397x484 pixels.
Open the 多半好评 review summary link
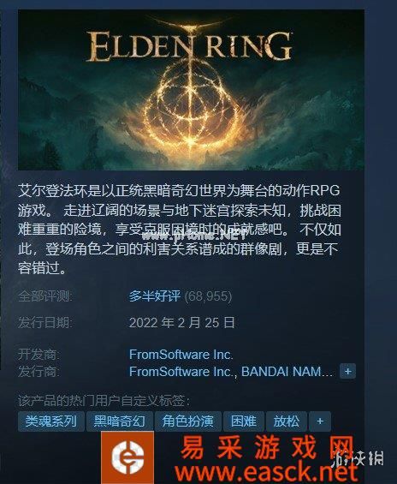click(154, 296)
